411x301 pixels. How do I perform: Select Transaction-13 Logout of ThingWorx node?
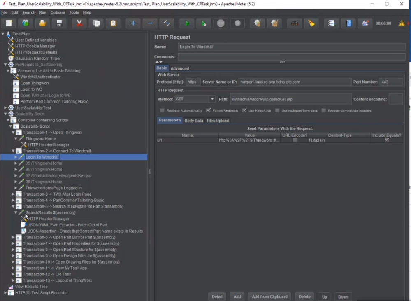click(x=57, y=280)
